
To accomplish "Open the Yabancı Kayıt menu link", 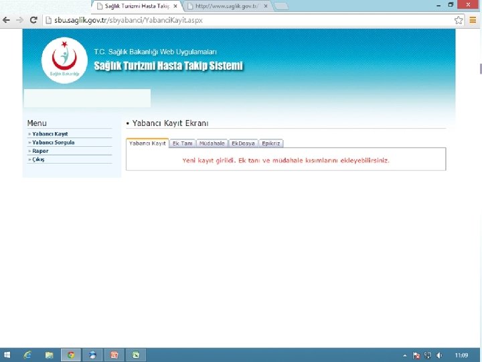I will point(50,134).
